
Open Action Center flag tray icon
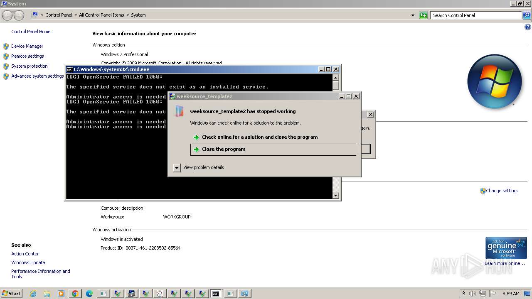(x=493, y=294)
